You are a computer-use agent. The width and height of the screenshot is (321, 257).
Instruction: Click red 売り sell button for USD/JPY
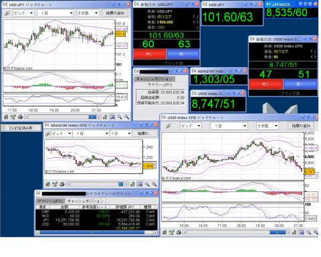tap(150, 54)
